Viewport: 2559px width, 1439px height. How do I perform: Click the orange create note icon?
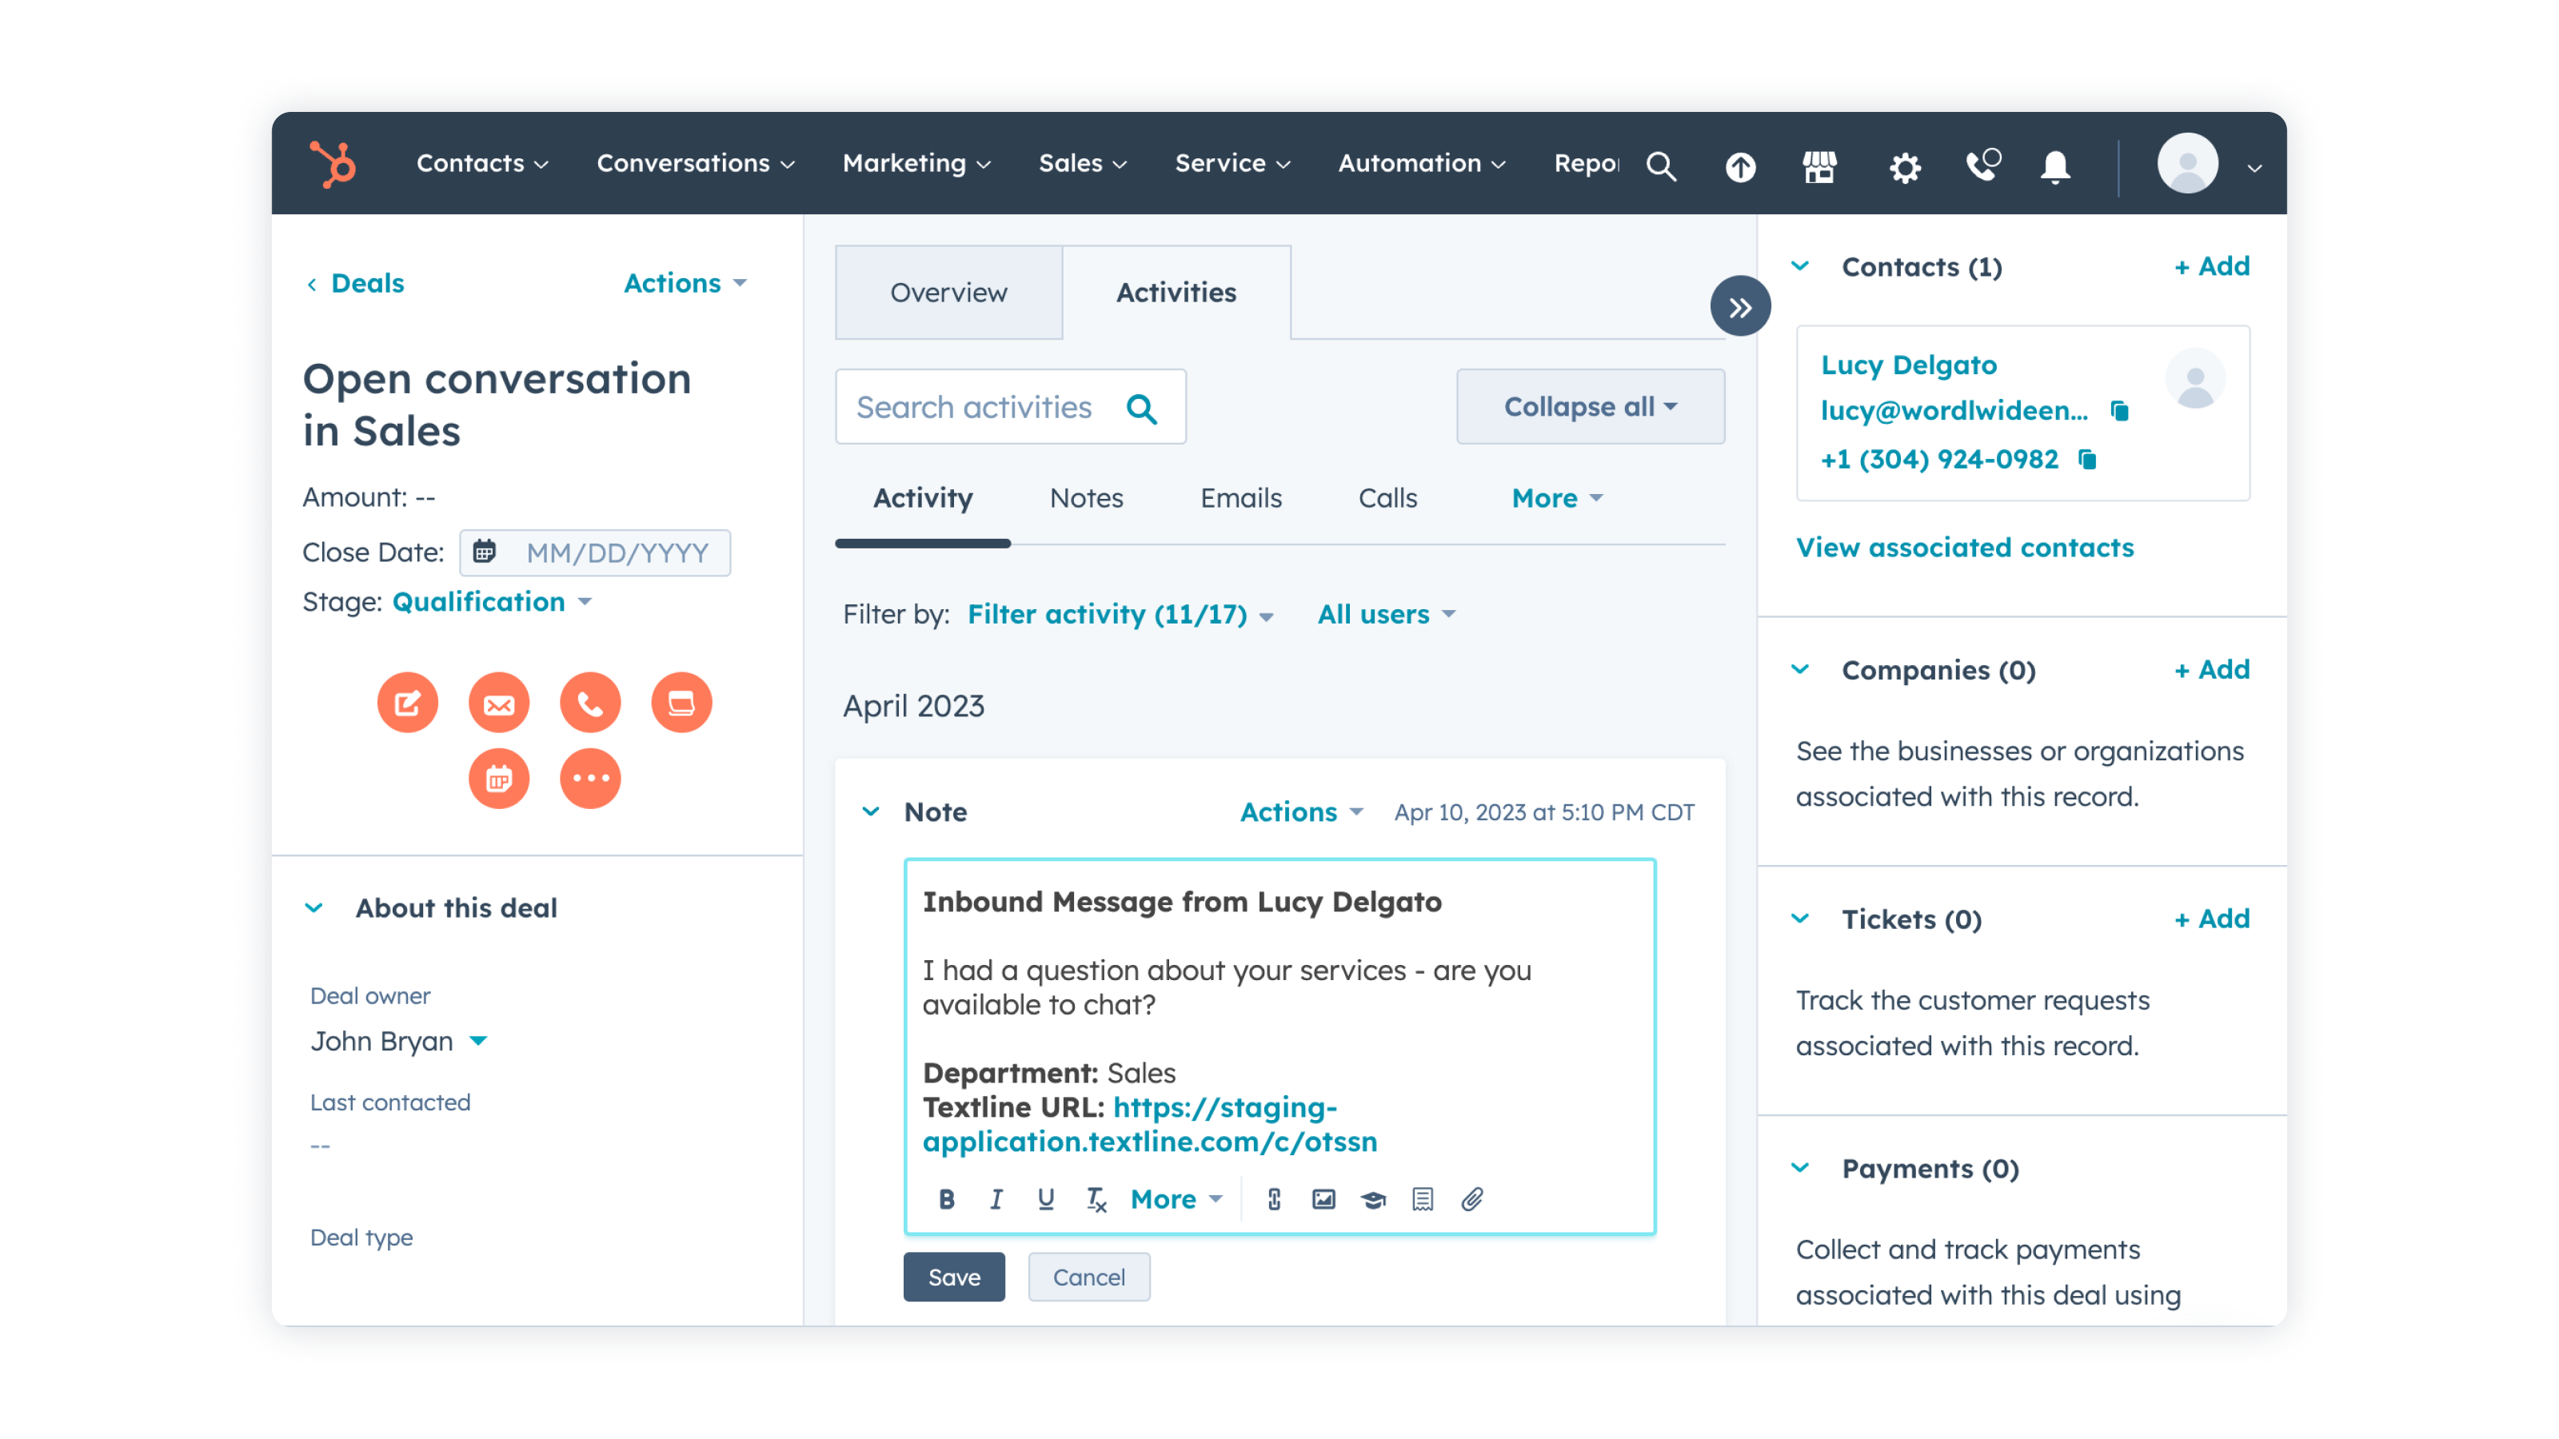point(407,704)
